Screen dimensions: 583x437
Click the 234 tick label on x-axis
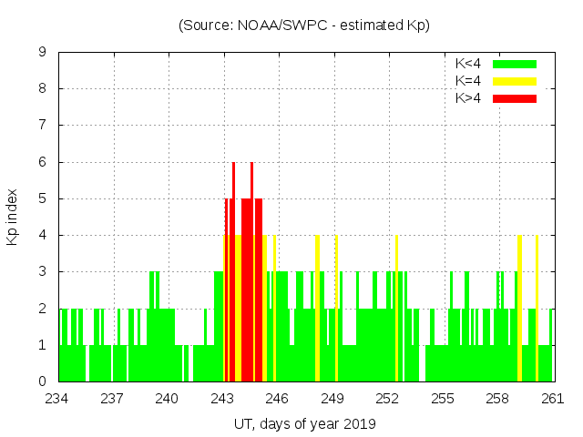[x=57, y=399]
